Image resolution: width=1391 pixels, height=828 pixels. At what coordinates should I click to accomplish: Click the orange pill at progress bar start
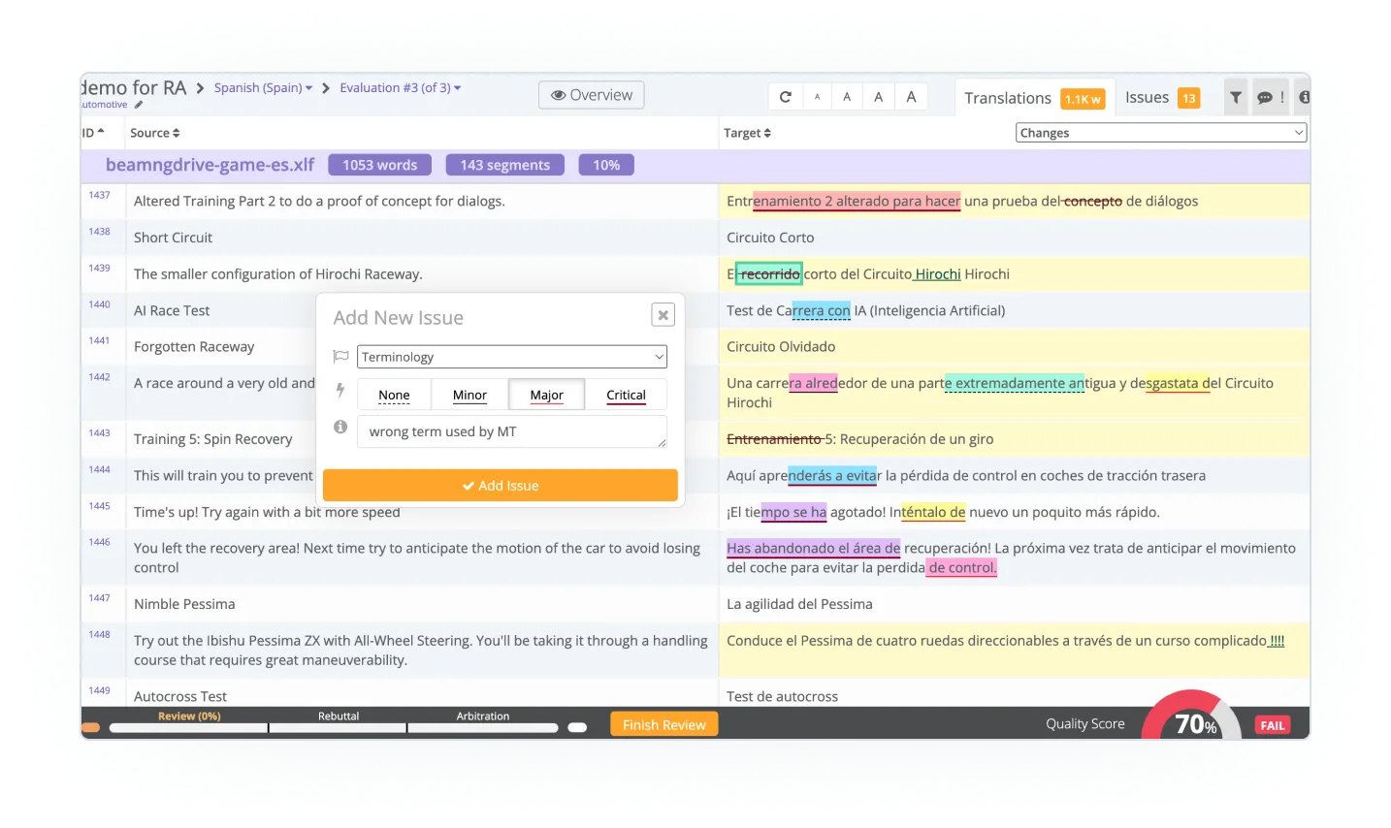[91, 727]
